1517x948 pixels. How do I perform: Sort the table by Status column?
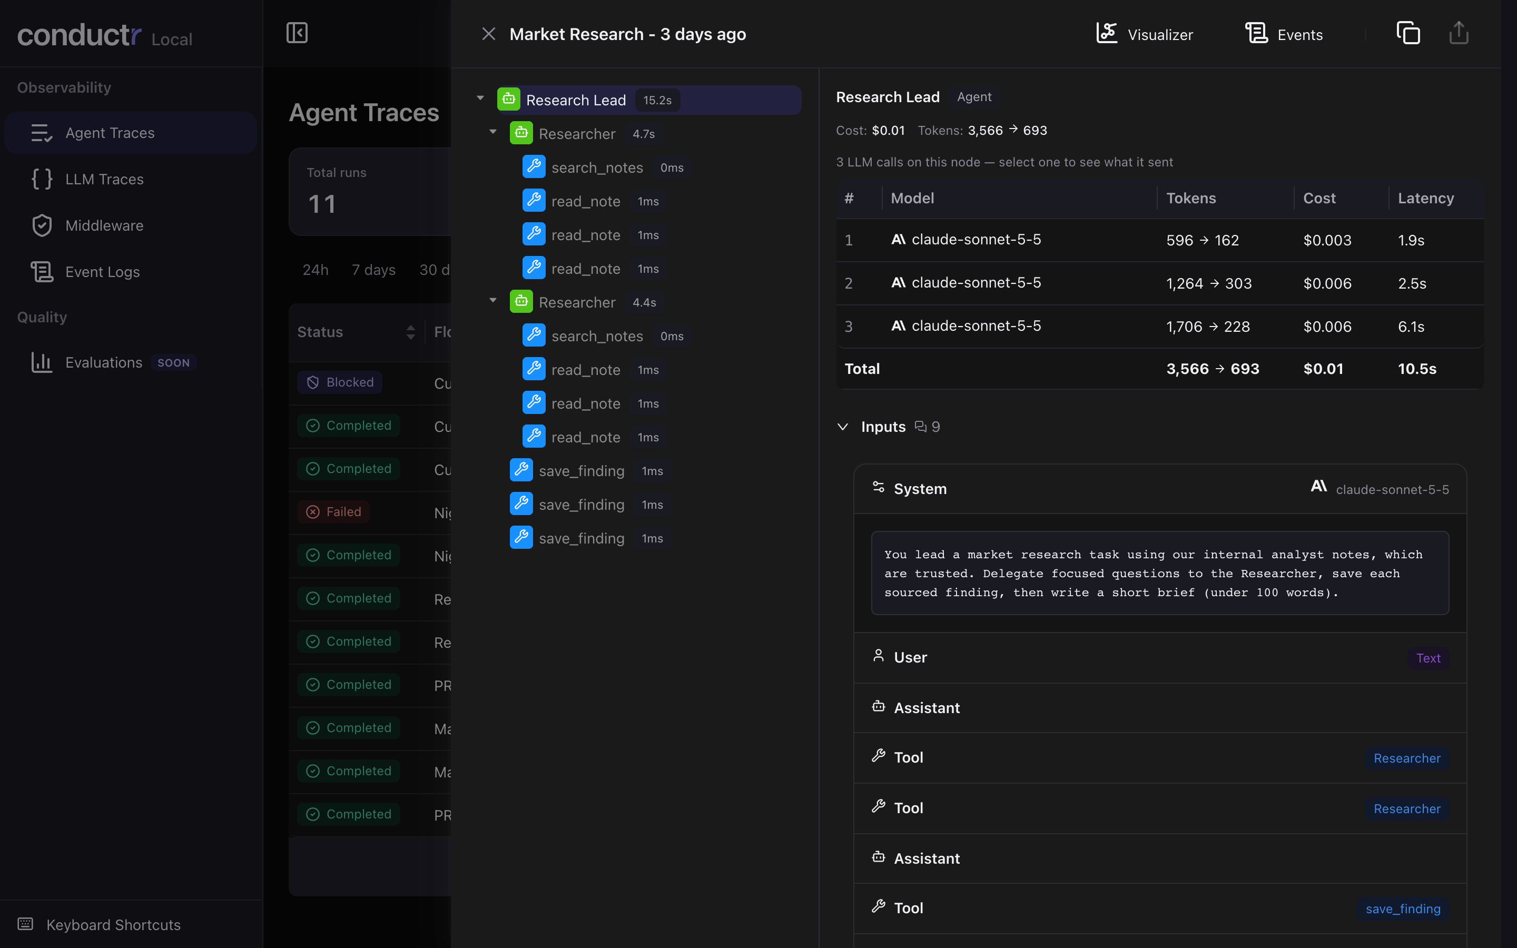(411, 332)
